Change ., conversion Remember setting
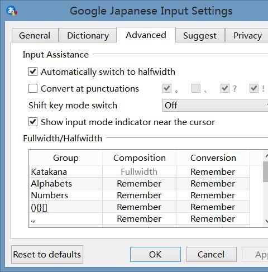This screenshot has height=272, width=268. point(213,219)
